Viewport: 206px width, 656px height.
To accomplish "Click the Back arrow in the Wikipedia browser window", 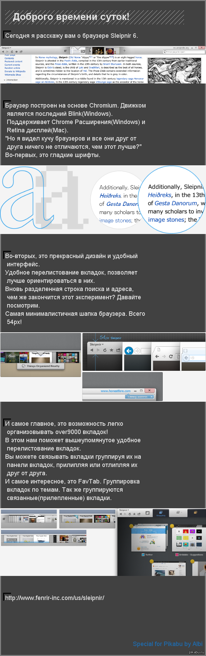I will pyautogui.click(x=3, y=52).
